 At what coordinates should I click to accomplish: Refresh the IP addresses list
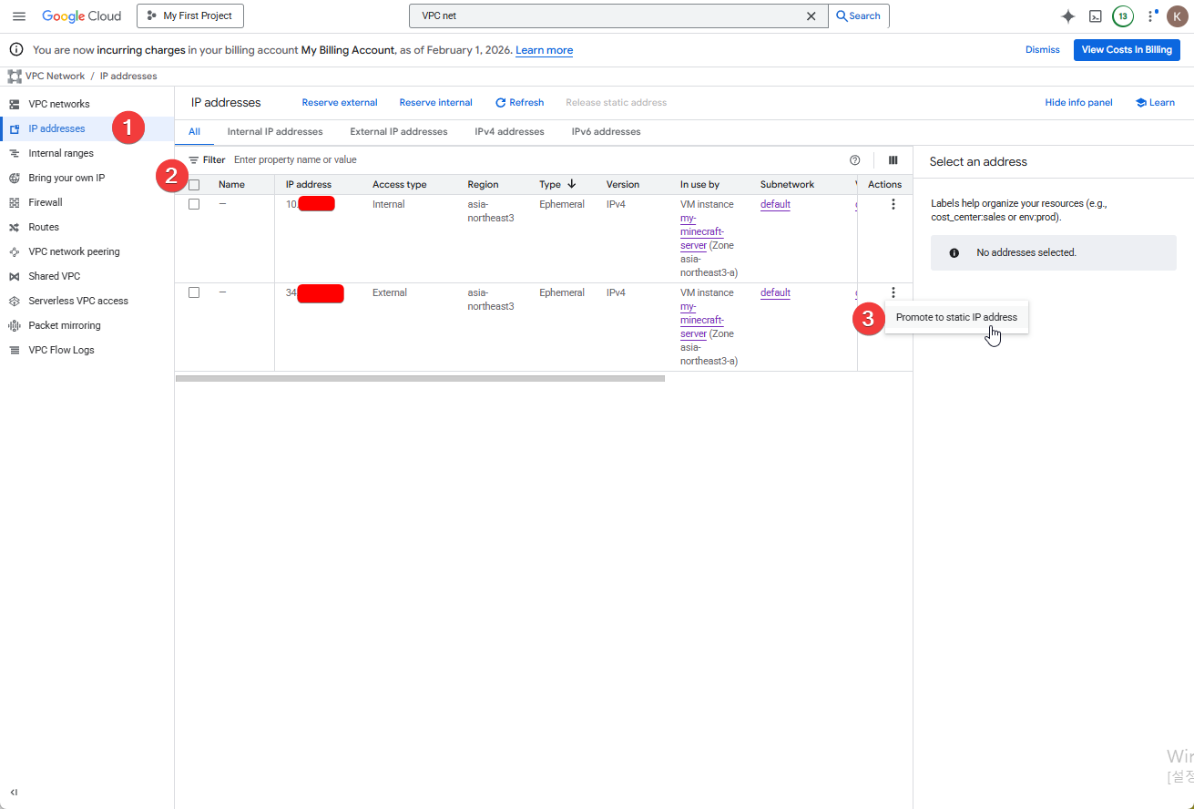tap(520, 103)
